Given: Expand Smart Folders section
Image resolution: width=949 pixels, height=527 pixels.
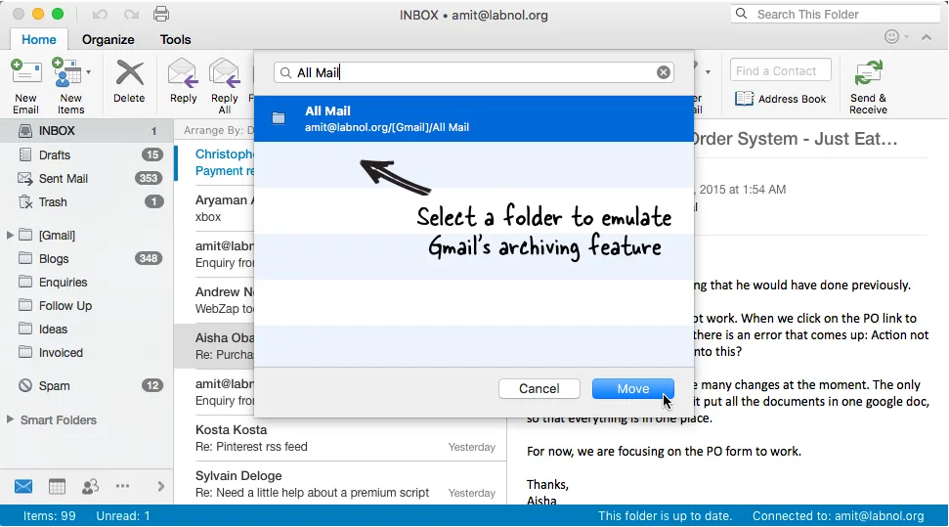Looking at the screenshot, I should click(x=10, y=419).
